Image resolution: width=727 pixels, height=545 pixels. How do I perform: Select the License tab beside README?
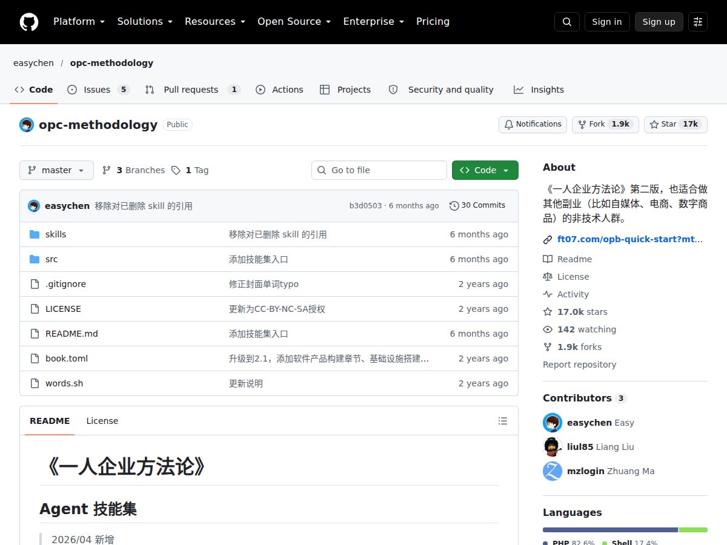102,421
